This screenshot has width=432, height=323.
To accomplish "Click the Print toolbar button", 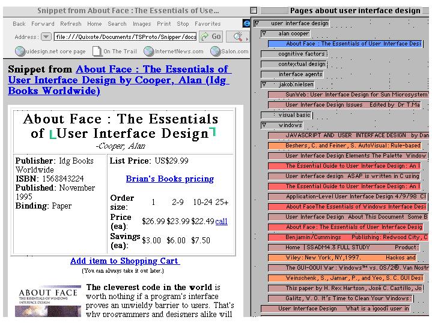I will pyautogui.click(x=164, y=24).
